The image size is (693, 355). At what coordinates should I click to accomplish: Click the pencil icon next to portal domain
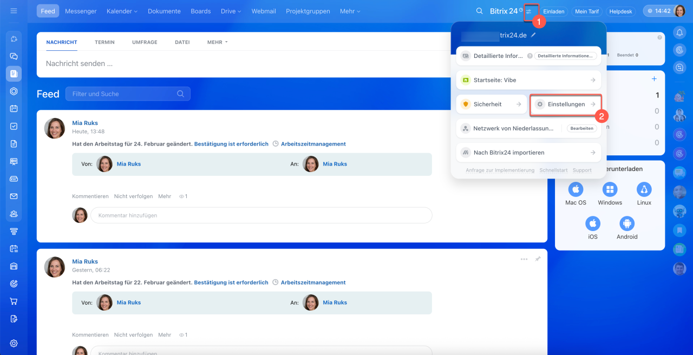(x=533, y=35)
